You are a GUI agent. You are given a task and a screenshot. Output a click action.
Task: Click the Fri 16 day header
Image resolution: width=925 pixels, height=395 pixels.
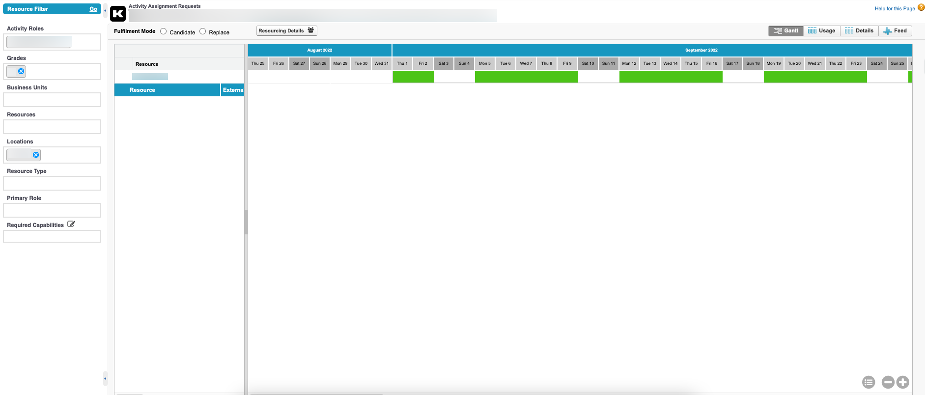click(712, 63)
